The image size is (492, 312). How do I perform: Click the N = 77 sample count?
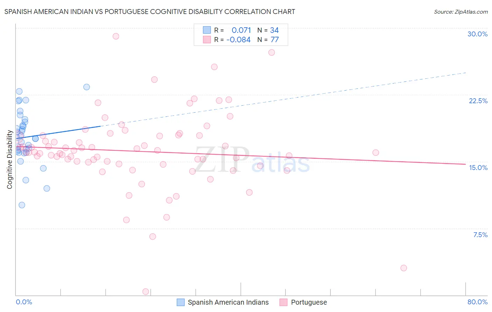pyautogui.click(x=268, y=40)
